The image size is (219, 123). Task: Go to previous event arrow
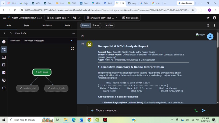pos(4,33)
